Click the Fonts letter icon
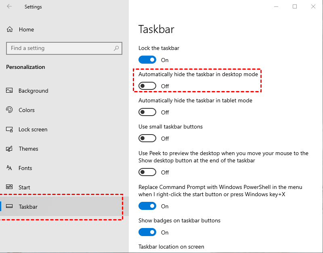Image resolution: width=323 pixels, height=253 pixels. tap(10, 168)
